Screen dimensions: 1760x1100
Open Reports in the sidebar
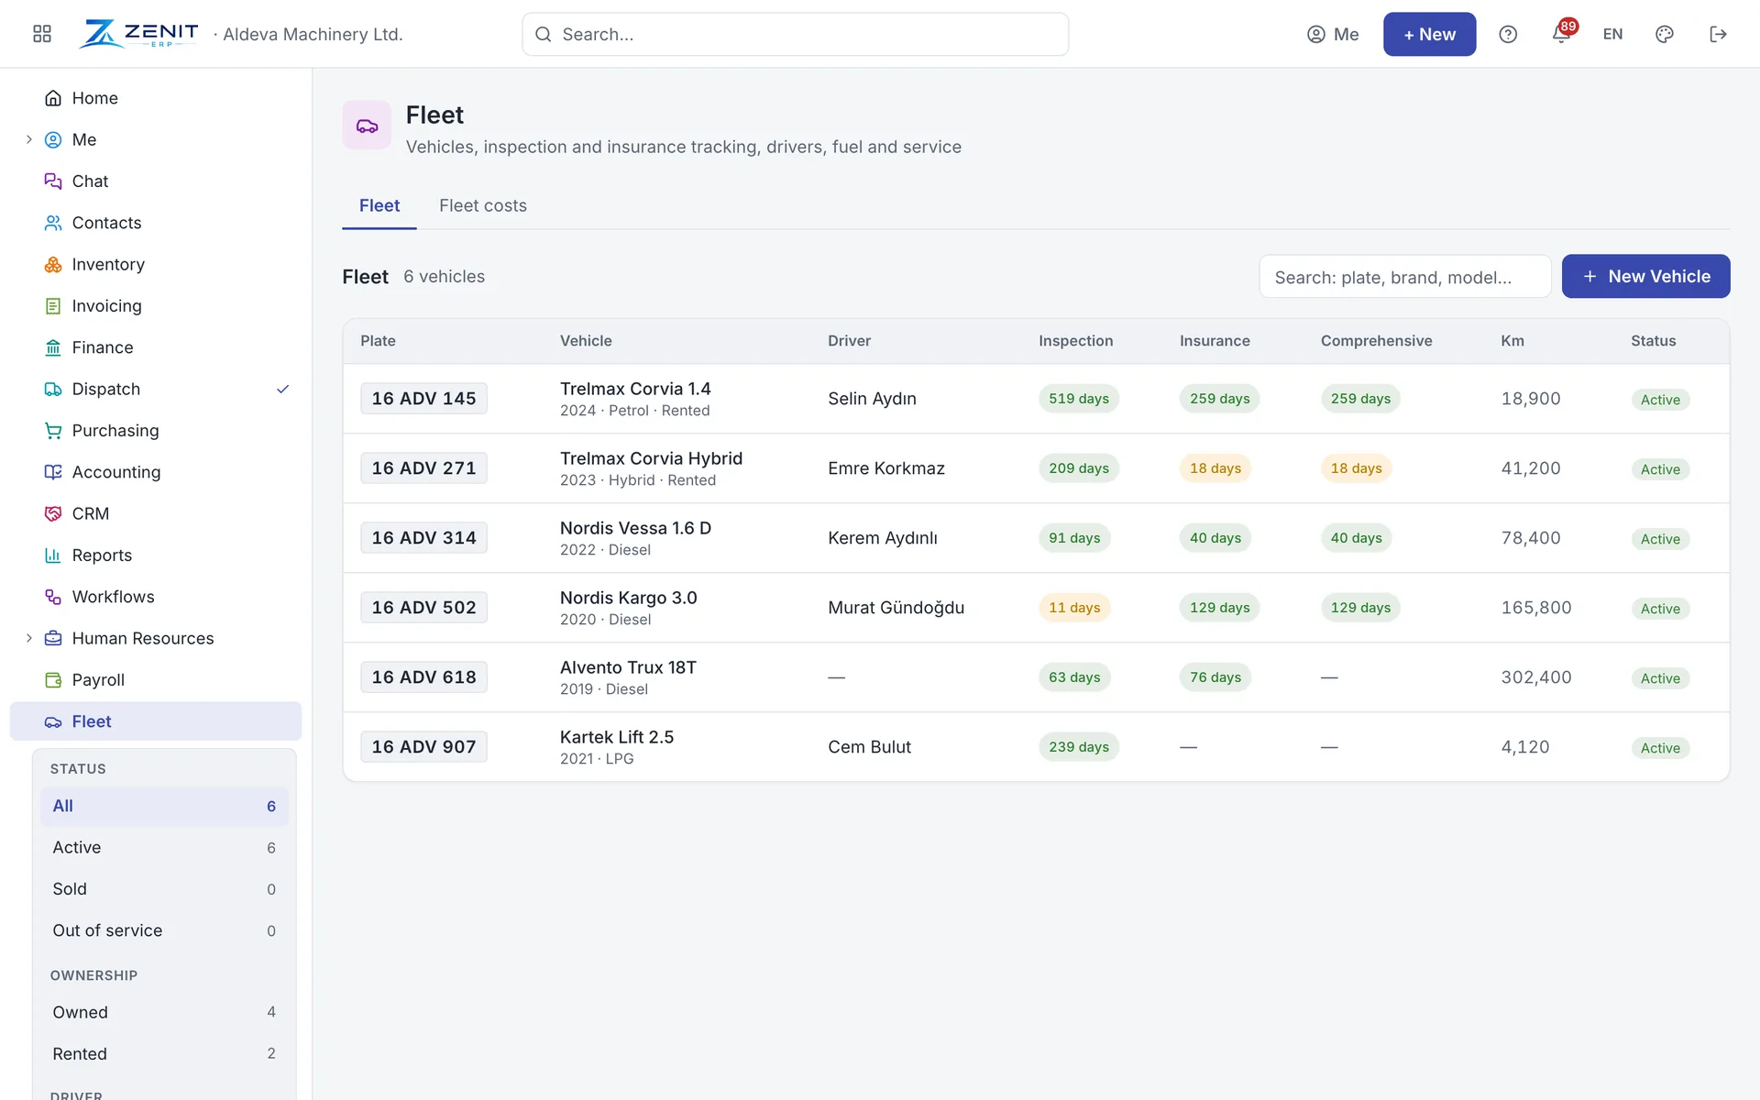(x=156, y=555)
